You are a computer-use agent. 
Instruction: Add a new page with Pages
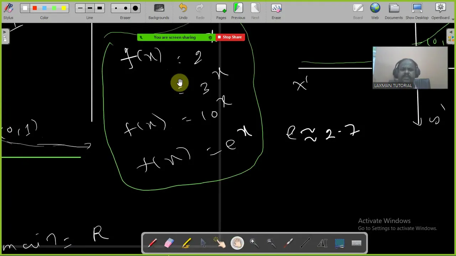tap(221, 11)
